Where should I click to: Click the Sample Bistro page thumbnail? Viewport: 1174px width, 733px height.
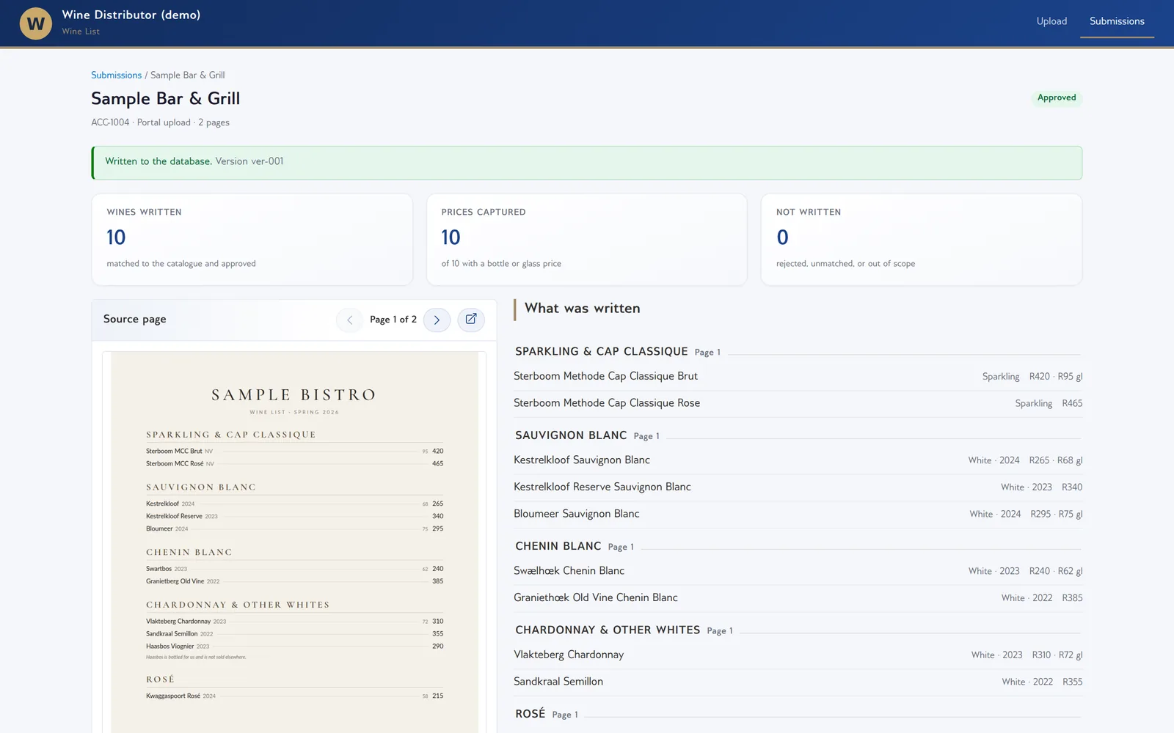(x=294, y=542)
